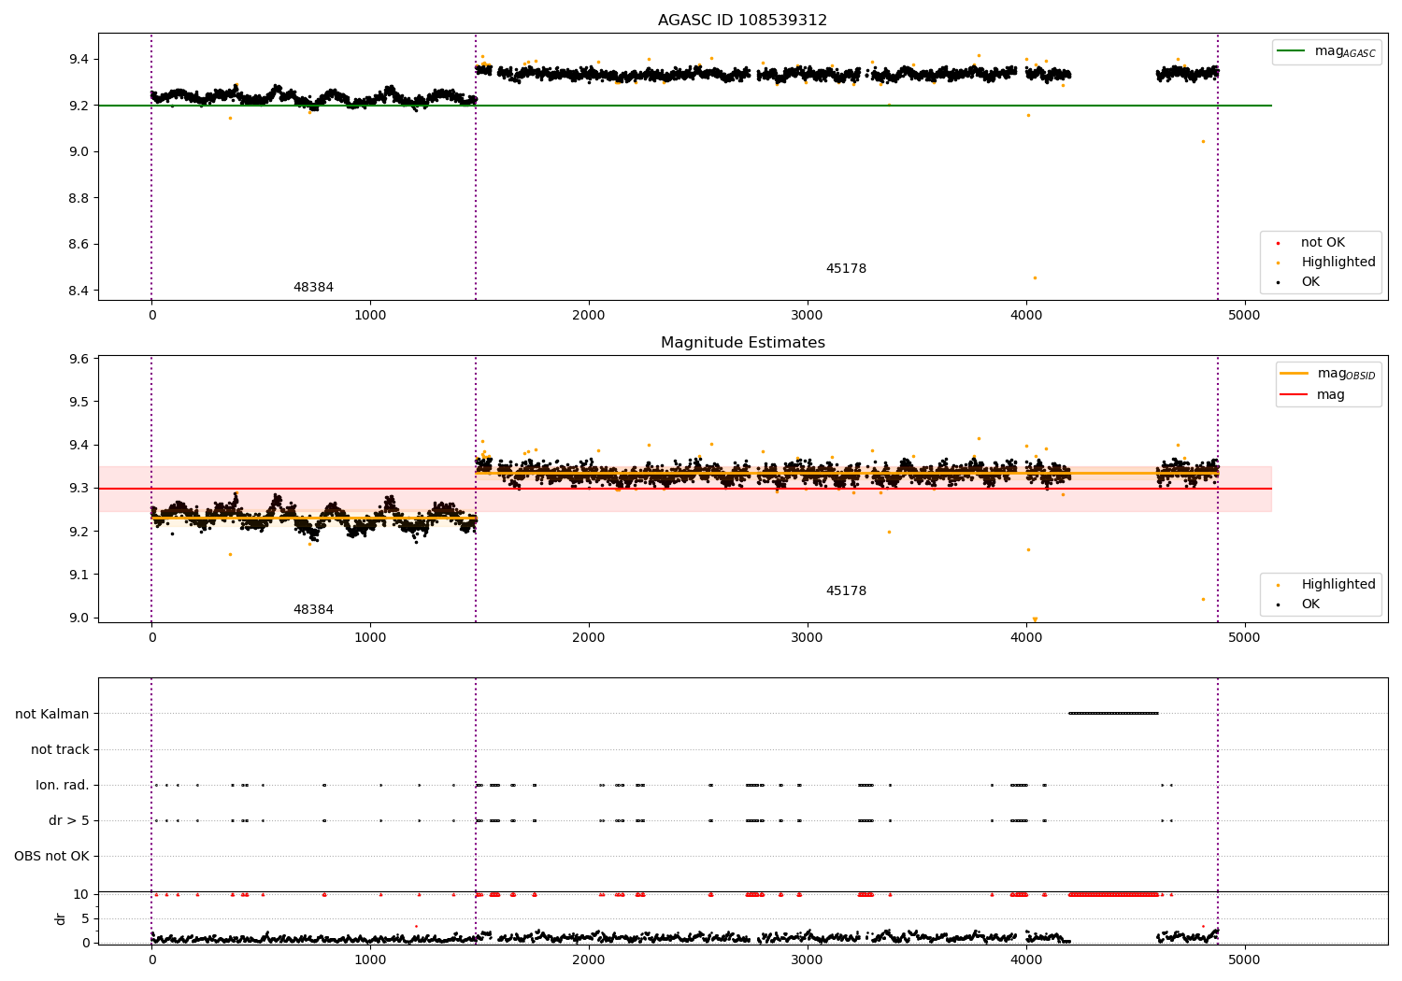Image resolution: width=1402 pixels, height=981 pixels.
Task: Click obsid label 45178 in the middle plot
Action: [x=846, y=591]
